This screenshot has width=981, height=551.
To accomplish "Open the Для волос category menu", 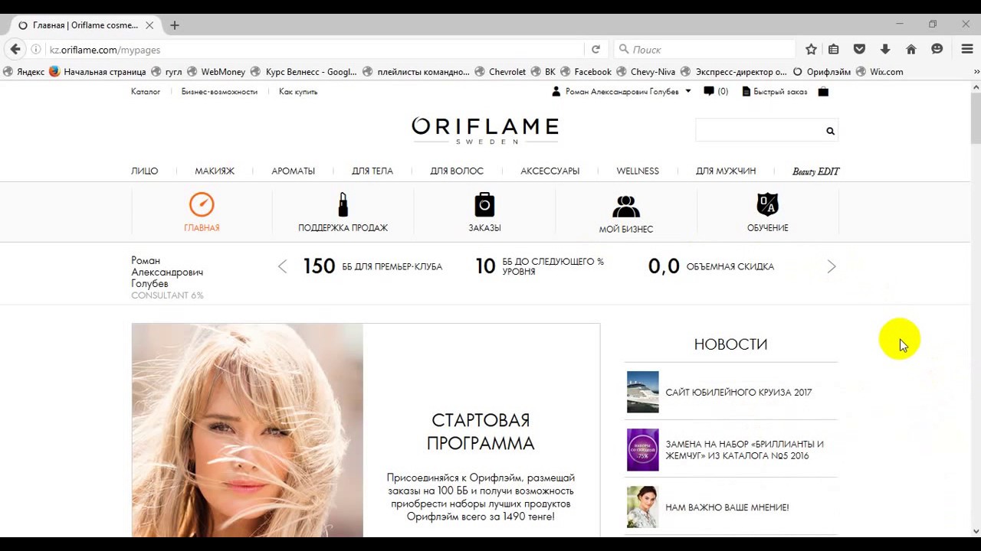I will click(457, 171).
